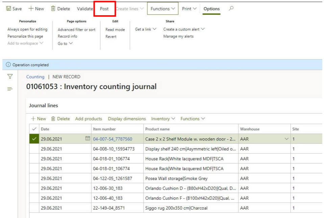Open the filter pane funnel icon
The width and height of the screenshot is (324, 218).
[x=10, y=77]
